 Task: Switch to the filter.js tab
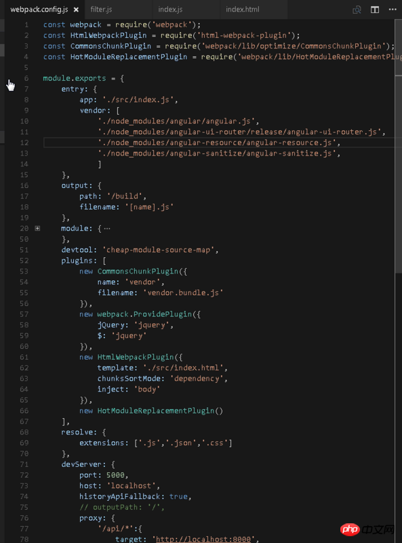click(102, 10)
